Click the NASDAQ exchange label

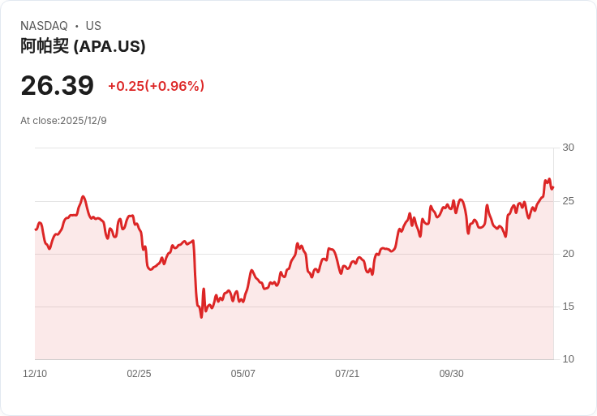(x=44, y=26)
